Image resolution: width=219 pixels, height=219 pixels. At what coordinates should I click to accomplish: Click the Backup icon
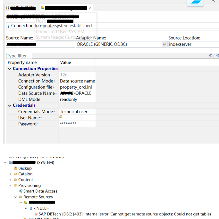coord(16,168)
